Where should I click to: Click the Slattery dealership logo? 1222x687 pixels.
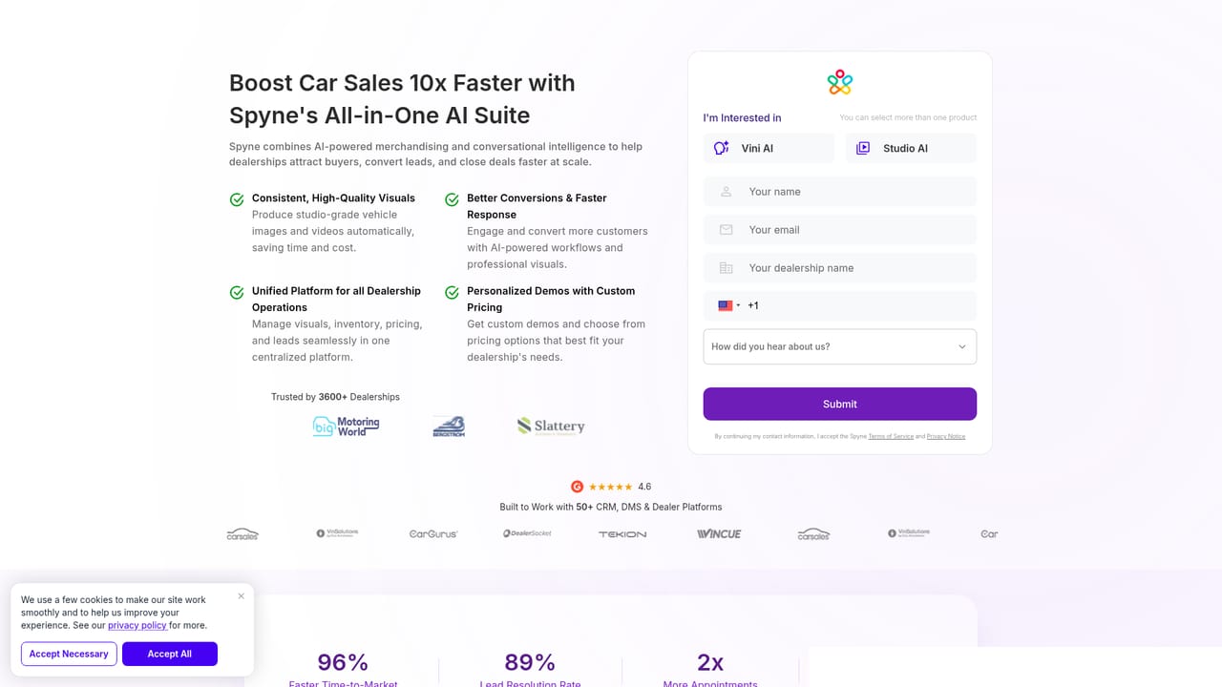[x=551, y=427]
